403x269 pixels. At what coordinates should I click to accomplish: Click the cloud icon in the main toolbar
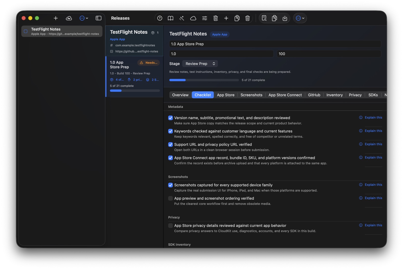(193, 18)
